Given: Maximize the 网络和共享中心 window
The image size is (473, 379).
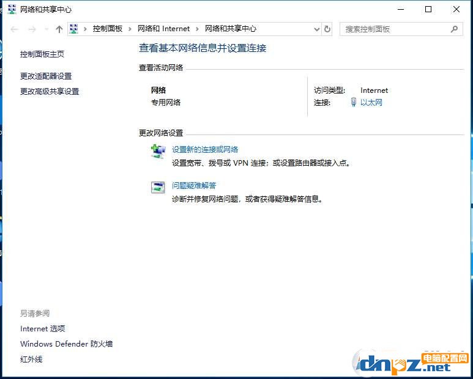Looking at the screenshot, I should 428,9.
